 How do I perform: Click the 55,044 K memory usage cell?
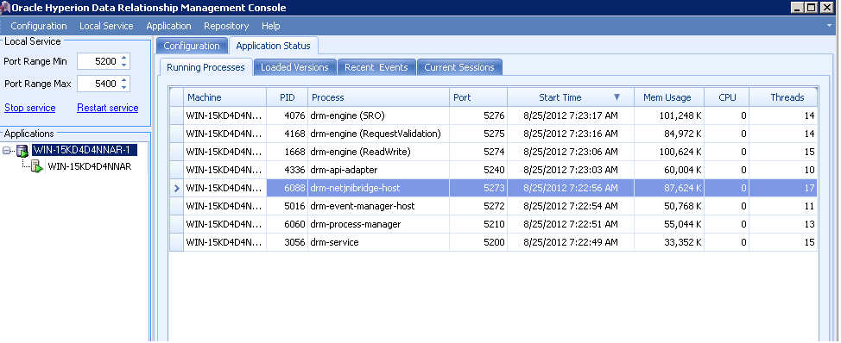[x=669, y=224]
